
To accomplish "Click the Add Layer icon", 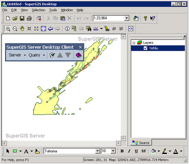I will coord(39,18).
